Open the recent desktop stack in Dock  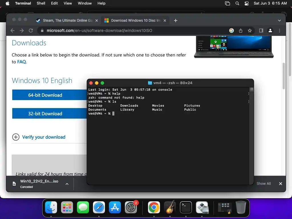[x=225, y=208]
